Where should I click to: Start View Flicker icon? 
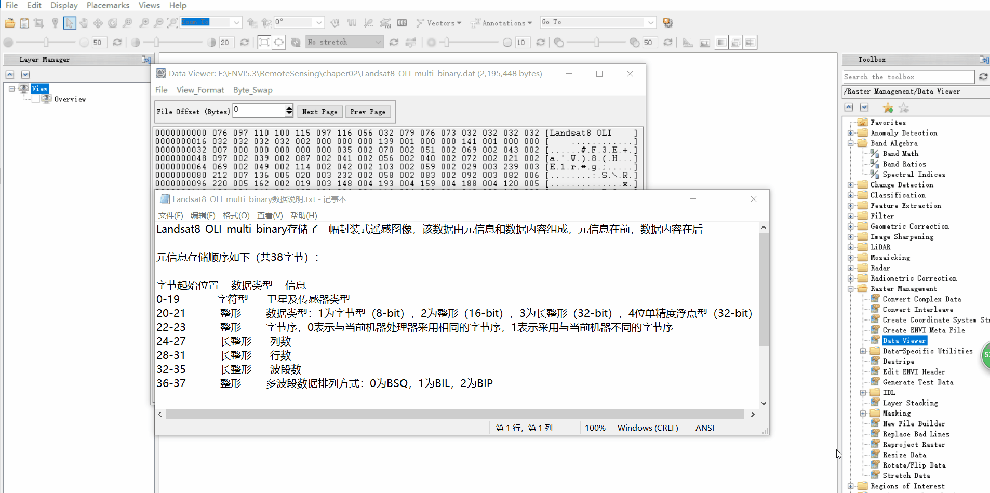point(736,43)
